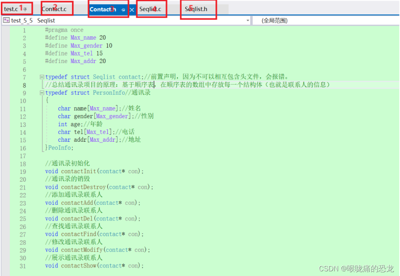This screenshot has height=276, width=400.
Task: Click the contactInit function declaration
Action: click(94, 171)
